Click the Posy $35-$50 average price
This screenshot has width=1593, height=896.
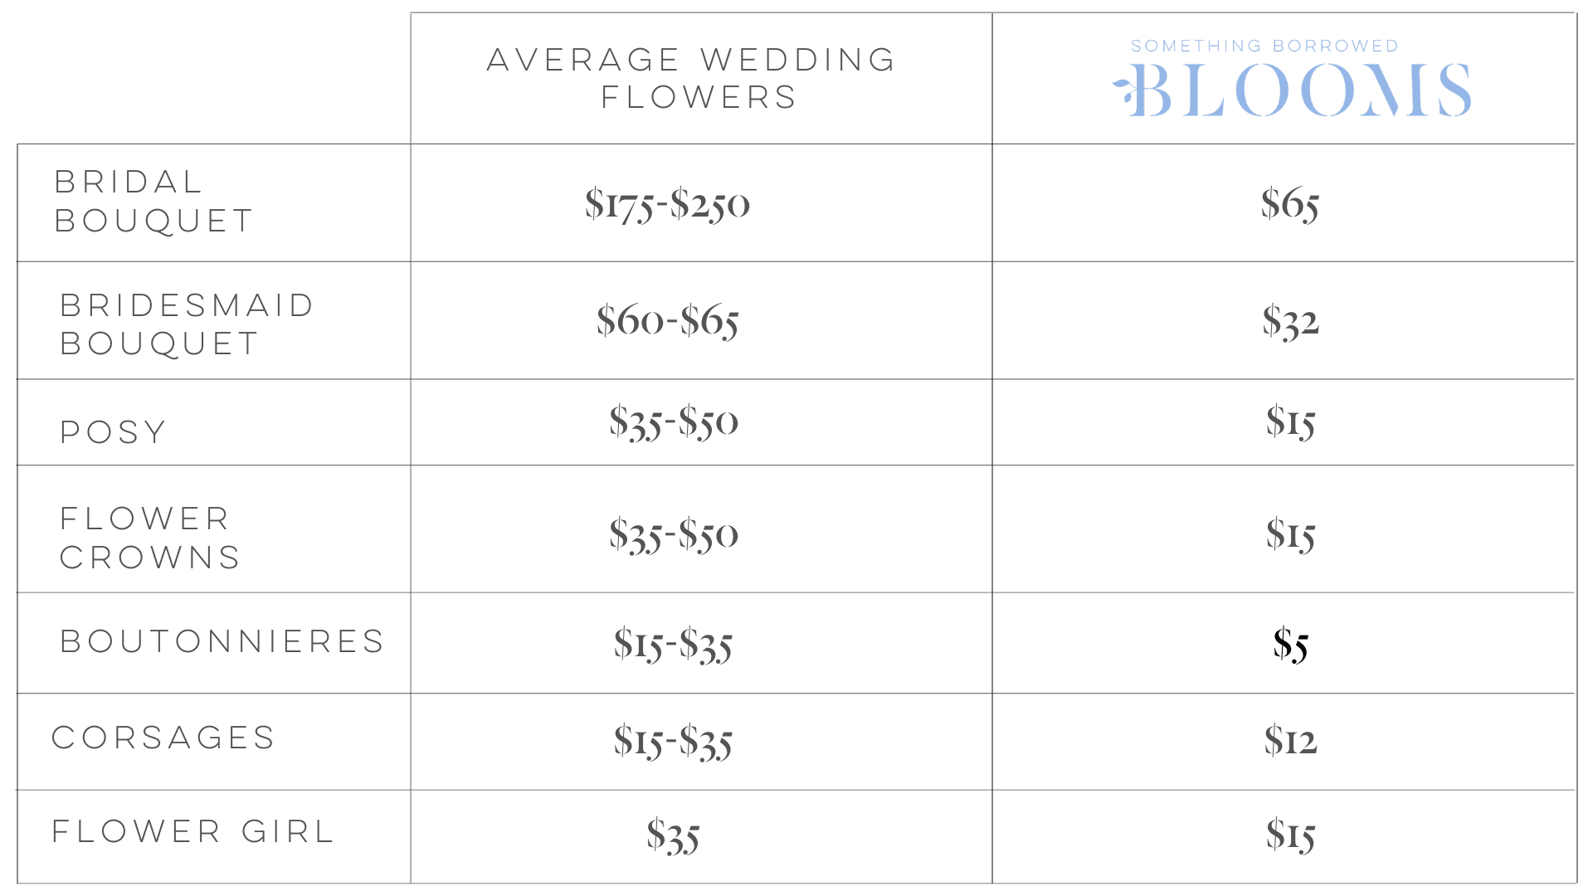(x=674, y=421)
